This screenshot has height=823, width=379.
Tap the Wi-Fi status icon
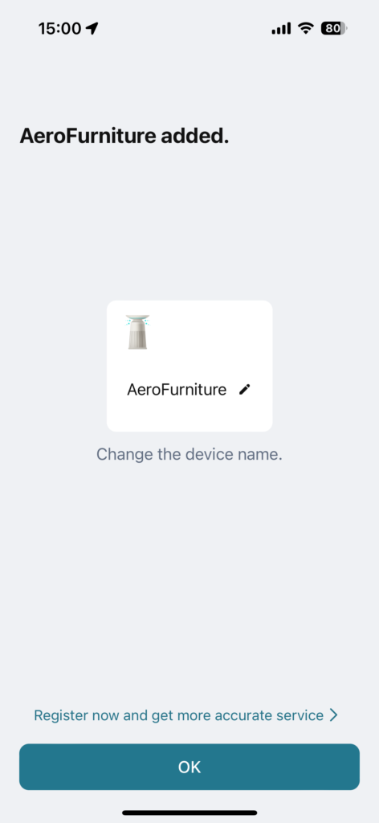tap(305, 28)
